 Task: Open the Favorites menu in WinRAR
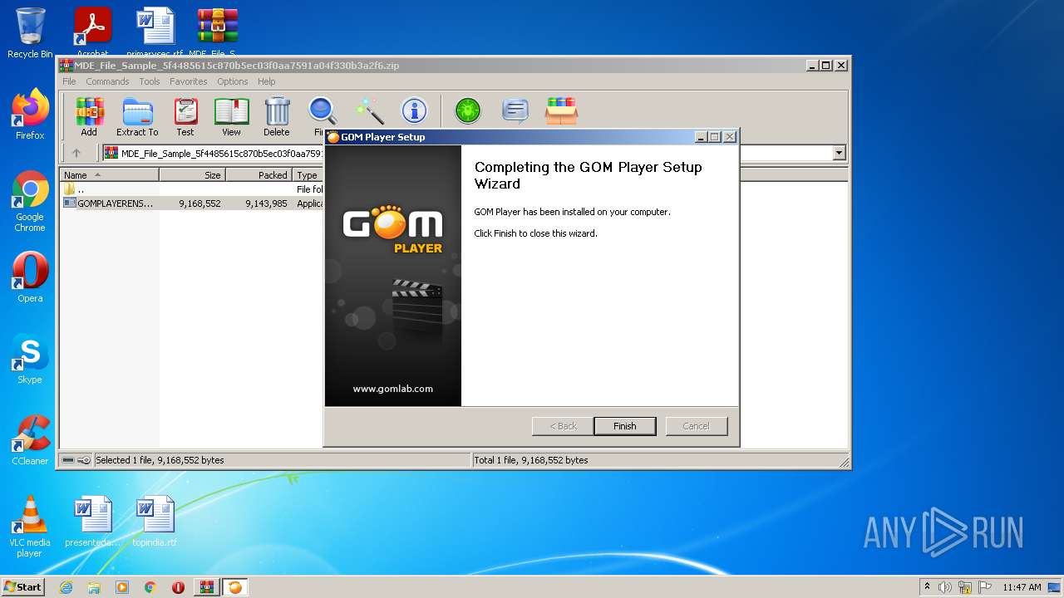[189, 81]
